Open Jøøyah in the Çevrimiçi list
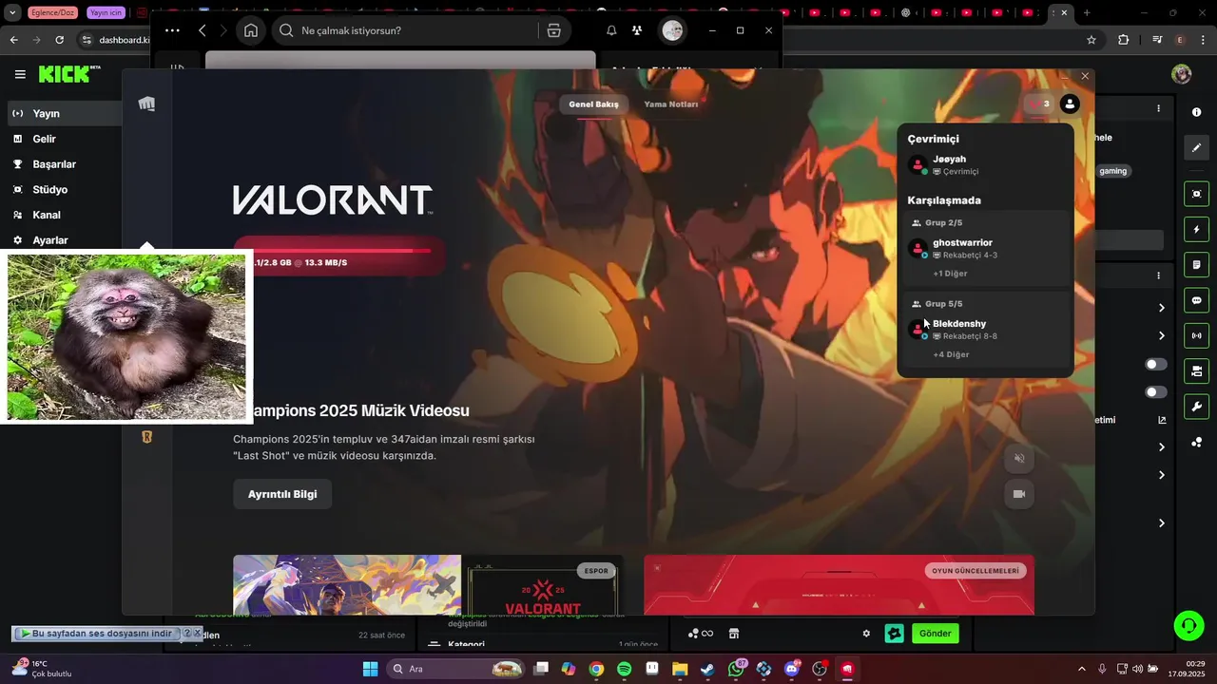The height and width of the screenshot is (684, 1217). pyautogui.click(x=985, y=165)
